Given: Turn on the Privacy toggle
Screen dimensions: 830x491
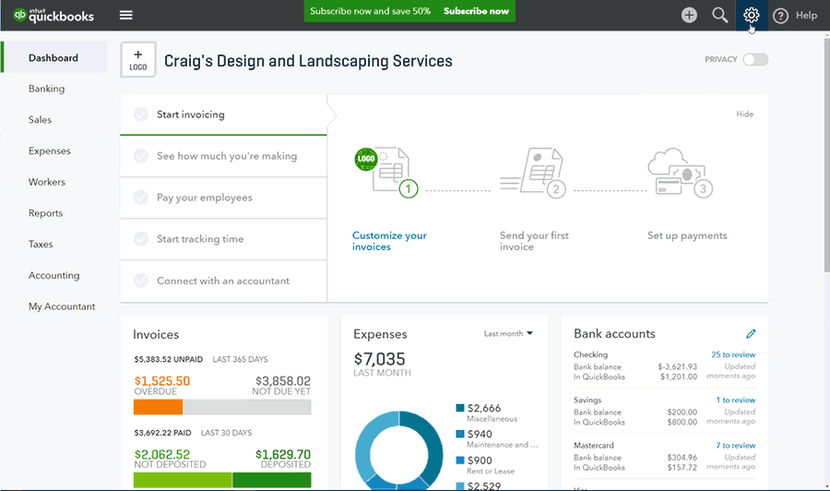Looking at the screenshot, I should click(755, 60).
